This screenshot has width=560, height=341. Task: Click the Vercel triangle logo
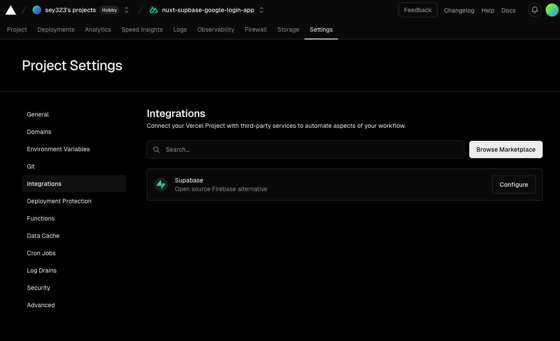pos(10,10)
